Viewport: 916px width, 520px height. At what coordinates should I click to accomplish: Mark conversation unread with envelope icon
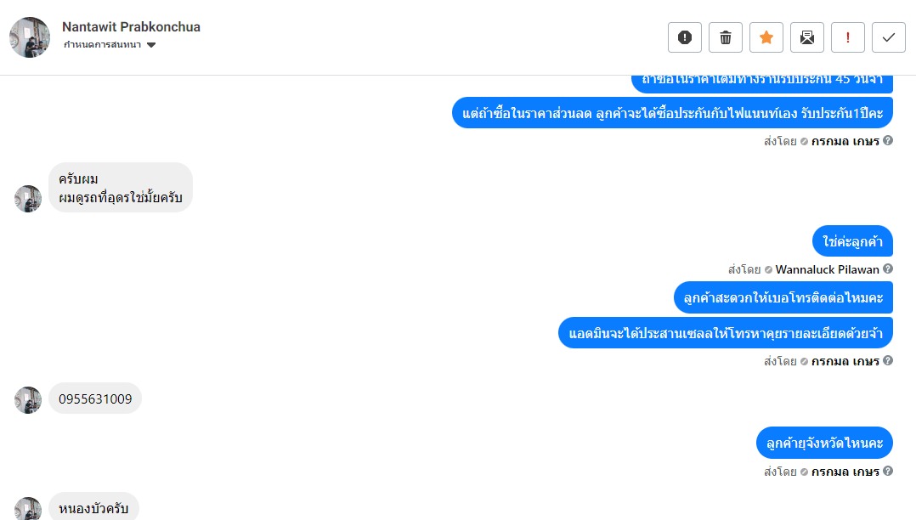pos(807,37)
